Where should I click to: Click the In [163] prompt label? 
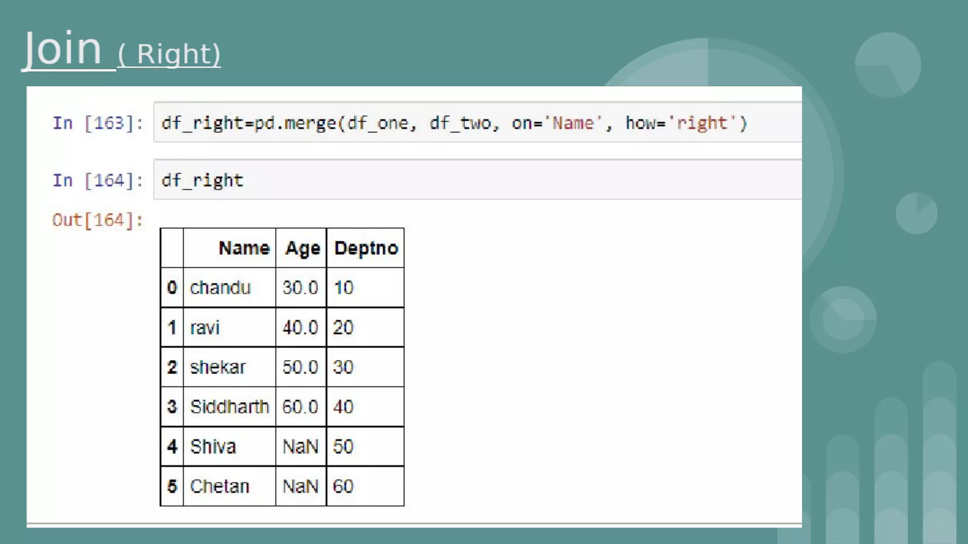[x=97, y=123]
